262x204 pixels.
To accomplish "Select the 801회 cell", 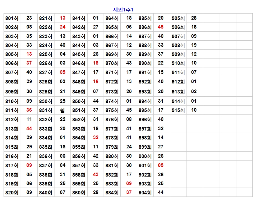I will click(12, 18).
